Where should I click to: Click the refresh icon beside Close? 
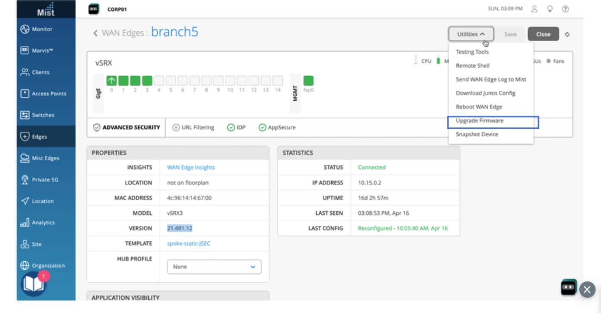567,34
